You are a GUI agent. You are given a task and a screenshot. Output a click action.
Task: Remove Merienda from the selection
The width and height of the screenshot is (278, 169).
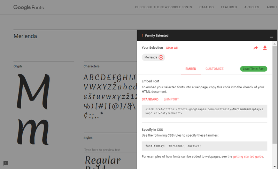[x=161, y=57]
